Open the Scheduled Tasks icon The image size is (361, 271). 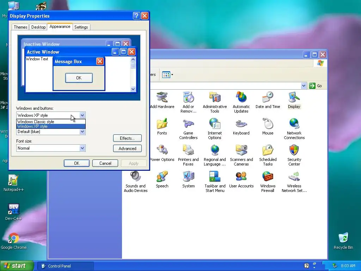coord(268,155)
